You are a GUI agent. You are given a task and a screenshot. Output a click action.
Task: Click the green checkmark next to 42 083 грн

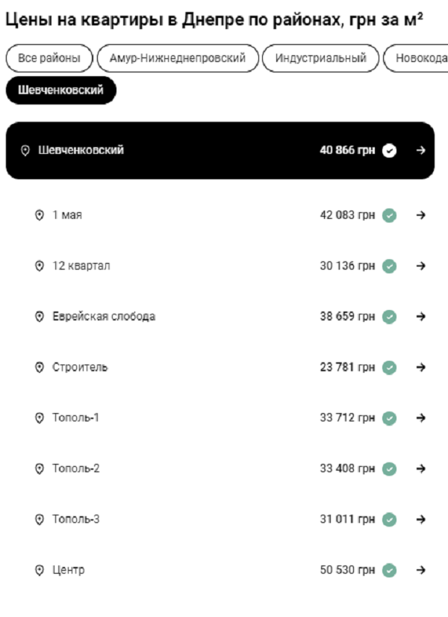click(389, 215)
